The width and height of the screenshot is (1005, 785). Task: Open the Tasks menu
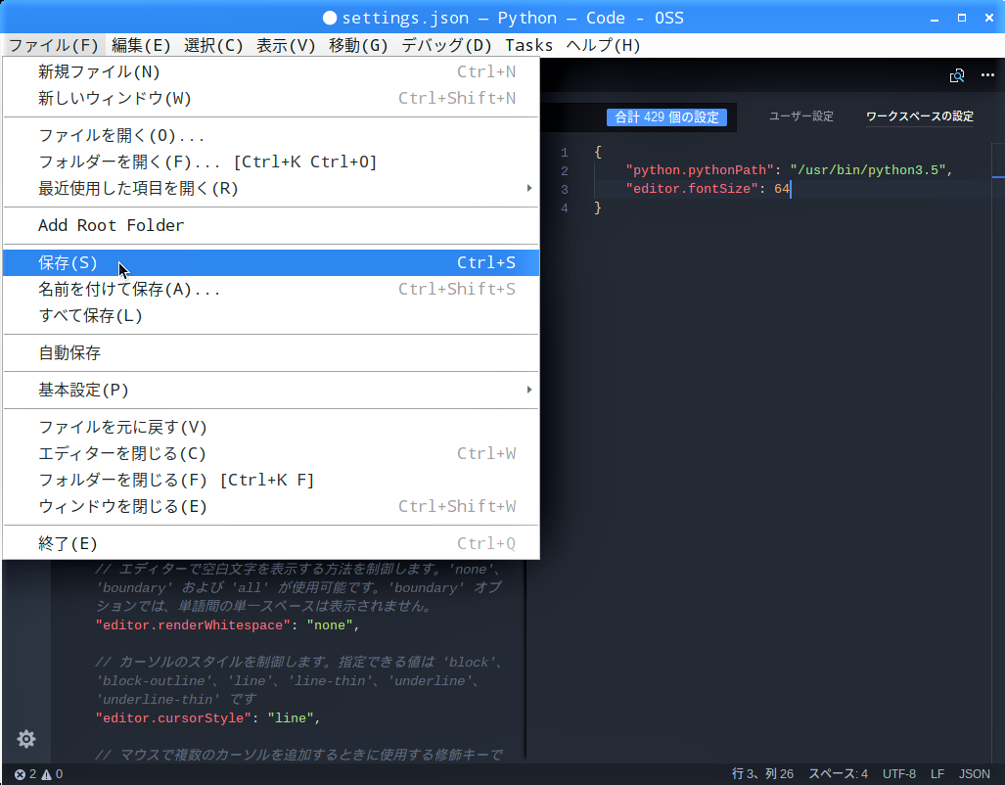coord(528,46)
